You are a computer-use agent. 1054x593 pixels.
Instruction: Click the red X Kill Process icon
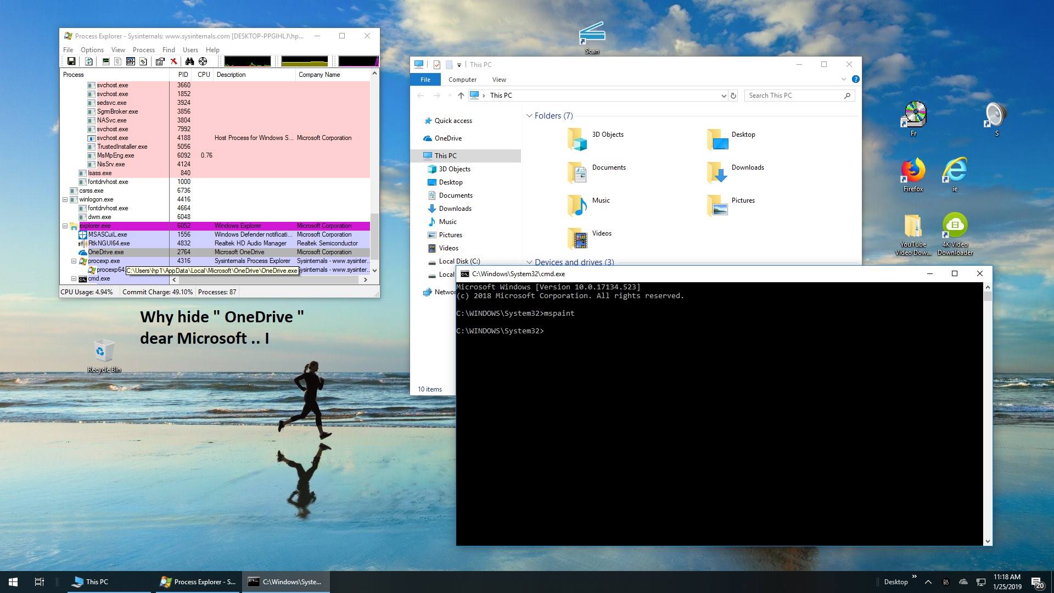[173, 61]
